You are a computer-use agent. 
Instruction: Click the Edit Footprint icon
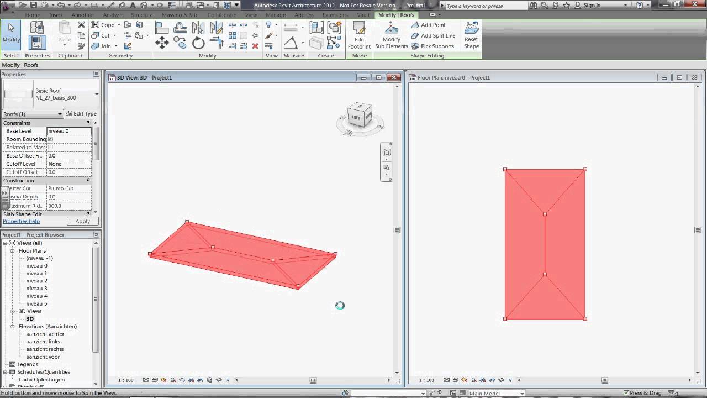click(359, 36)
